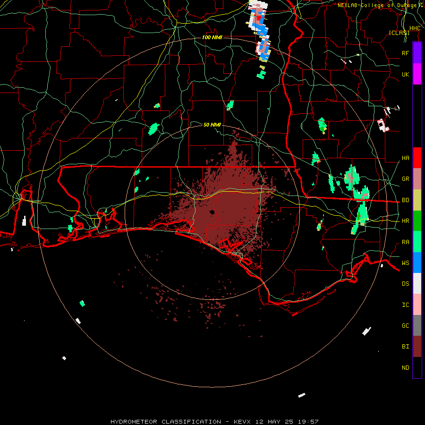Image resolution: width=425 pixels, height=425 pixels.
Task: Click the HA legend label
Action: [405, 158]
